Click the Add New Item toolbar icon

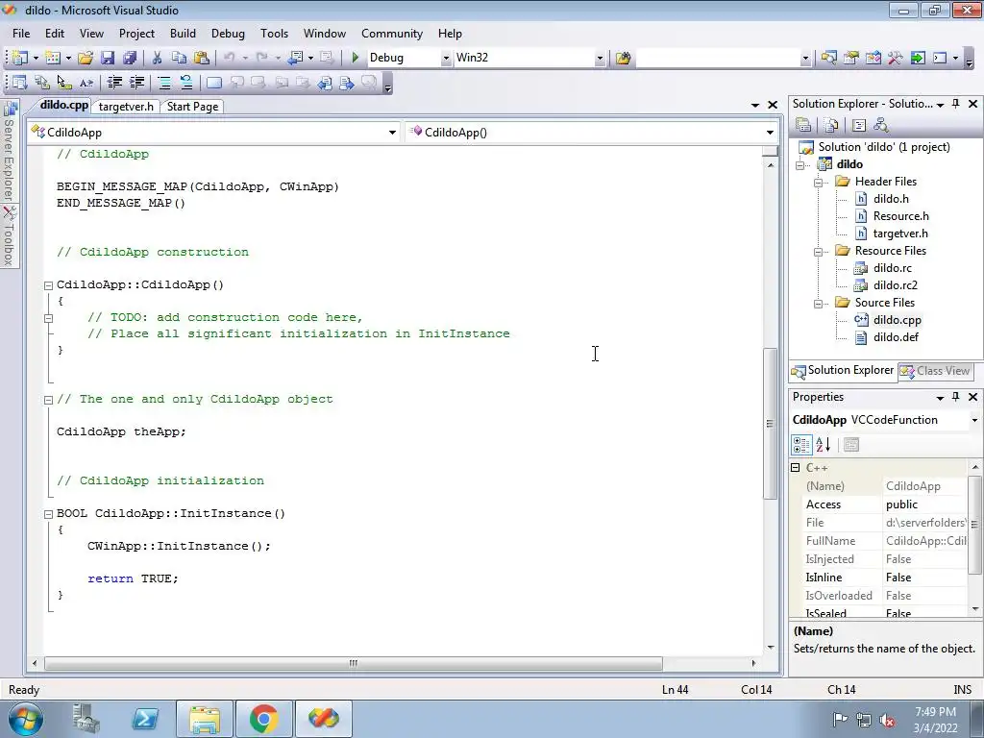(x=53, y=58)
